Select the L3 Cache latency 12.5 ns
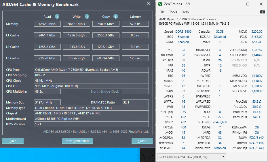The height and width of the screenshot is (162, 268). point(135,58)
